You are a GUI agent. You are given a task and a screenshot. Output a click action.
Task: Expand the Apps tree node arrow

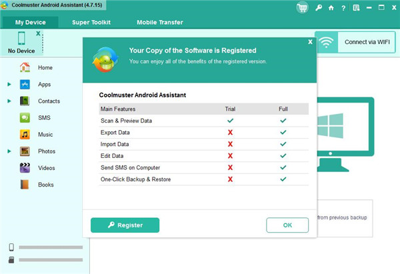tap(9, 85)
